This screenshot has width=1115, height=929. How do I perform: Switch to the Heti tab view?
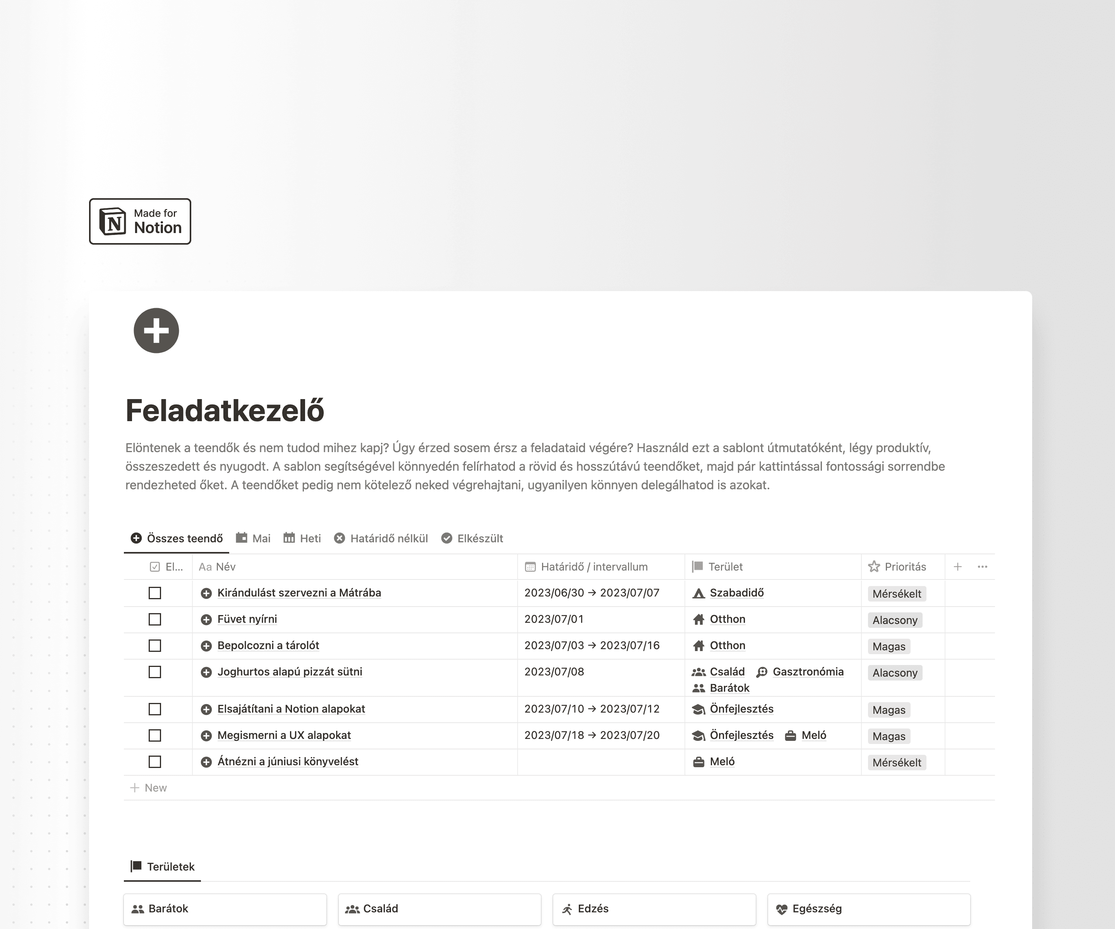click(309, 538)
